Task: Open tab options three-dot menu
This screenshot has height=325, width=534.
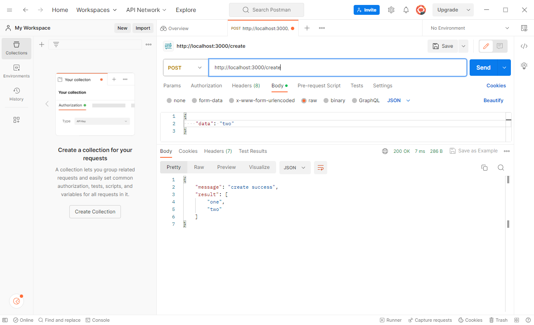Action: [322, 28]
